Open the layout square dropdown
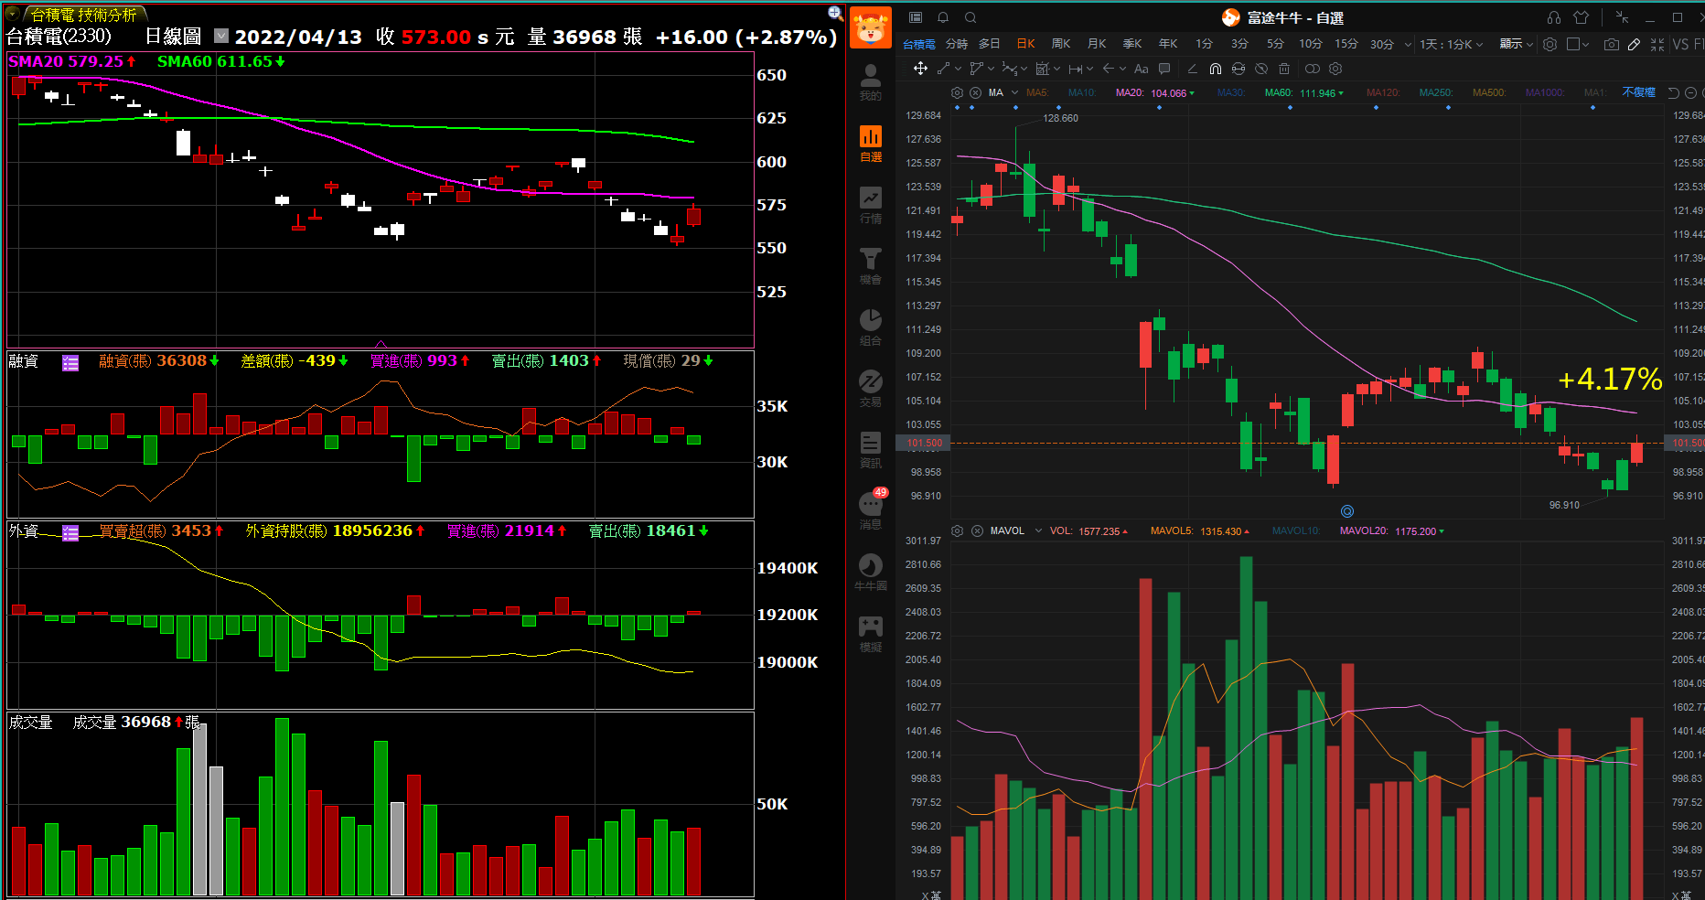Screen dimensions: 1705x900 [x=1578, y=44]
